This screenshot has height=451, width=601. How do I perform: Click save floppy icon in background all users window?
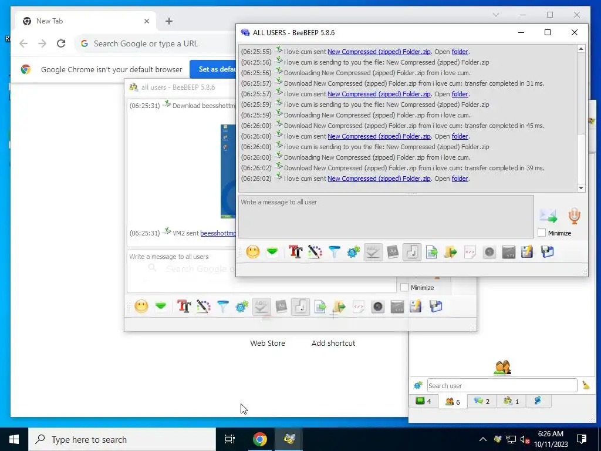click(436, 307)
